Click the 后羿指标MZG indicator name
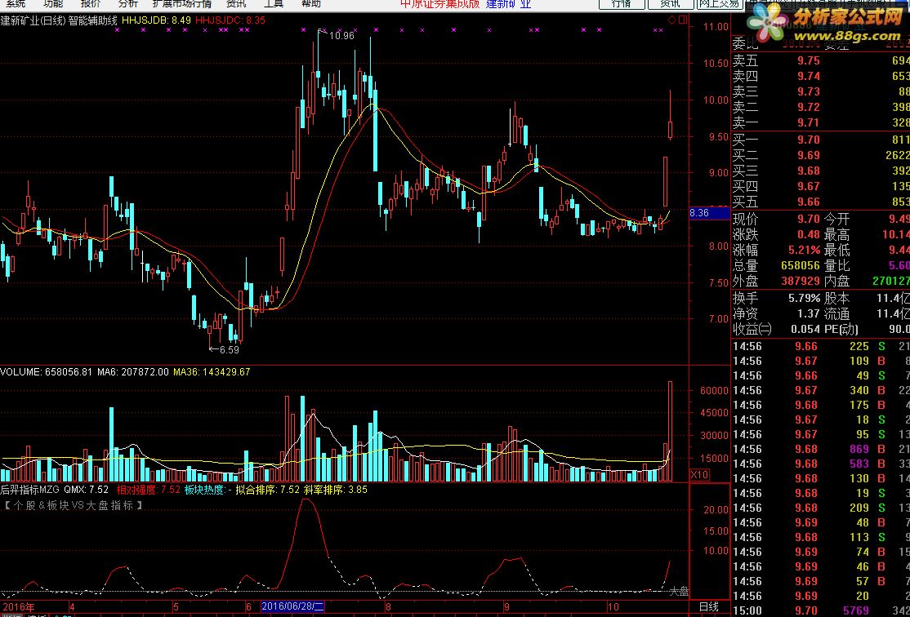Screen dimensions: 910x617 (30, 490)
